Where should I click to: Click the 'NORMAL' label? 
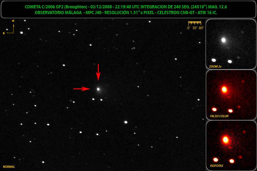click(x=9, y=167)
